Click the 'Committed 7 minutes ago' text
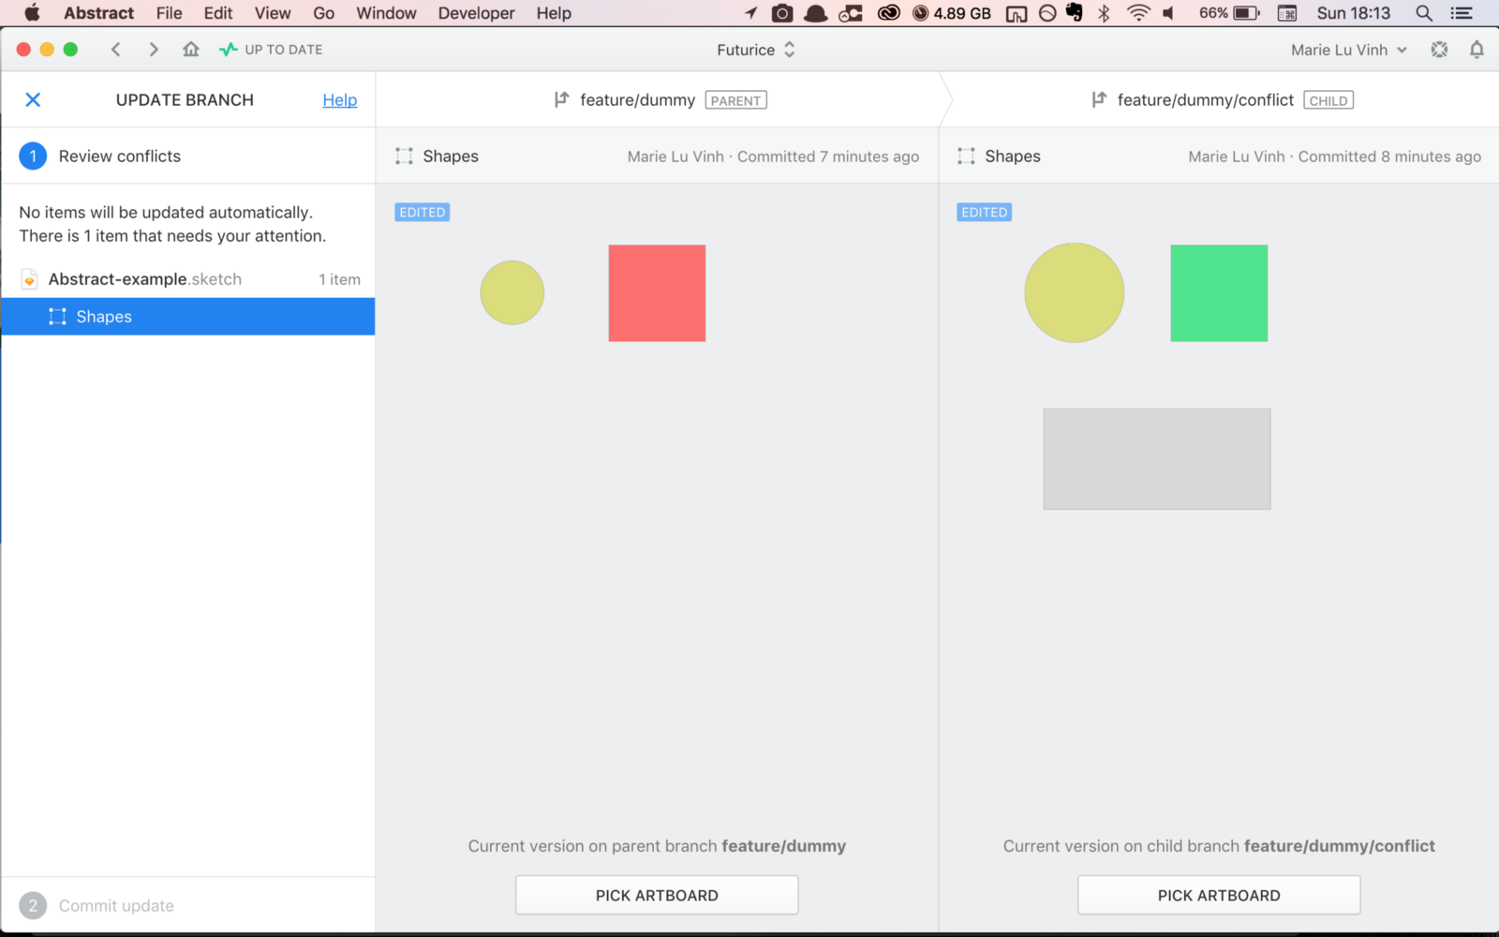Image resolution: width=1499 pixels, height=937 pixels. (x=828, y=156)
